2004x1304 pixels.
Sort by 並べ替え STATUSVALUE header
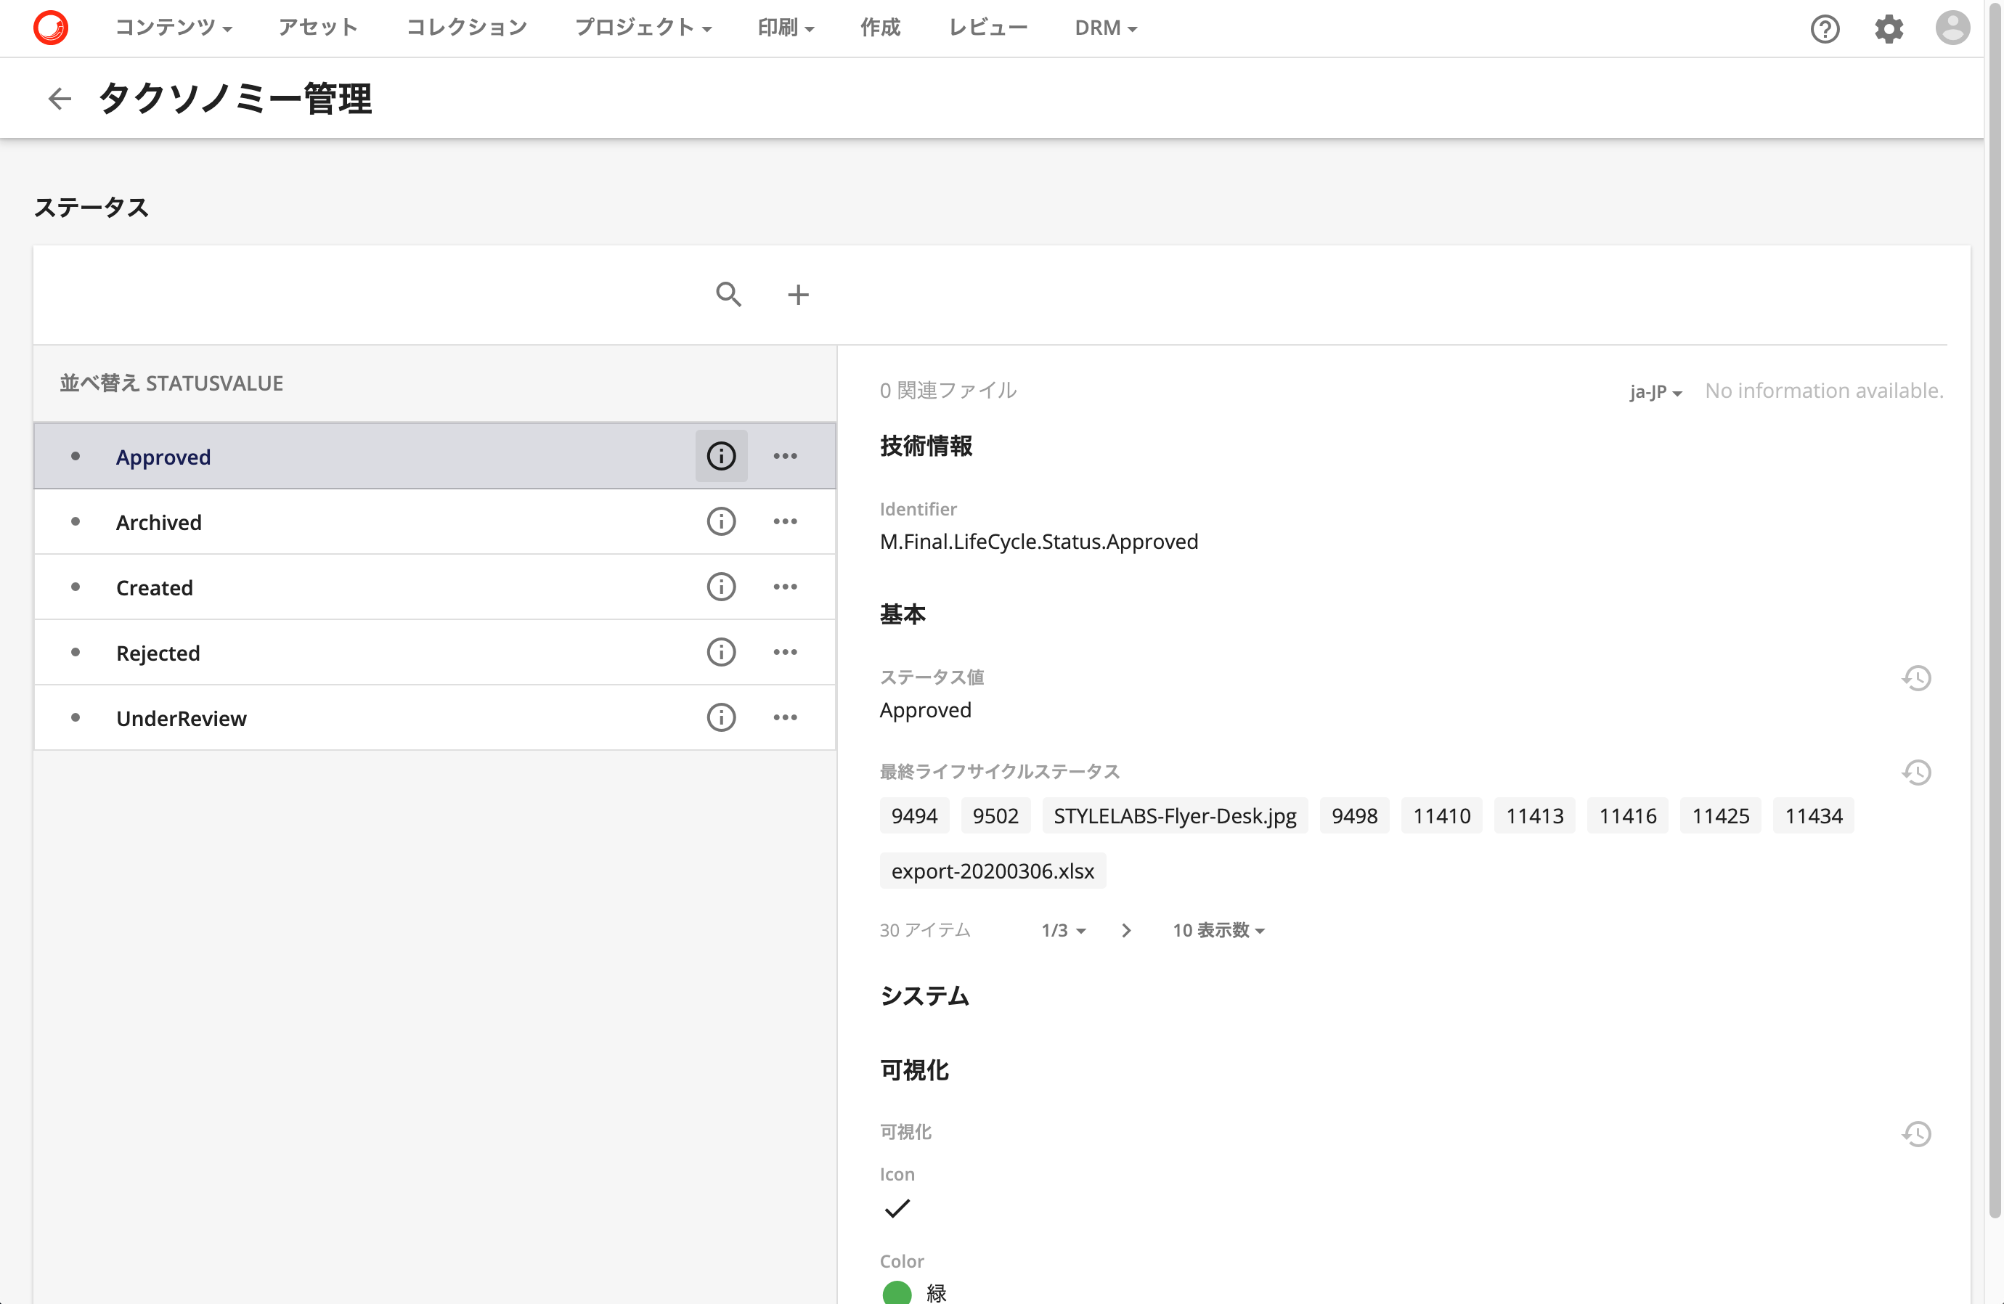171,383
